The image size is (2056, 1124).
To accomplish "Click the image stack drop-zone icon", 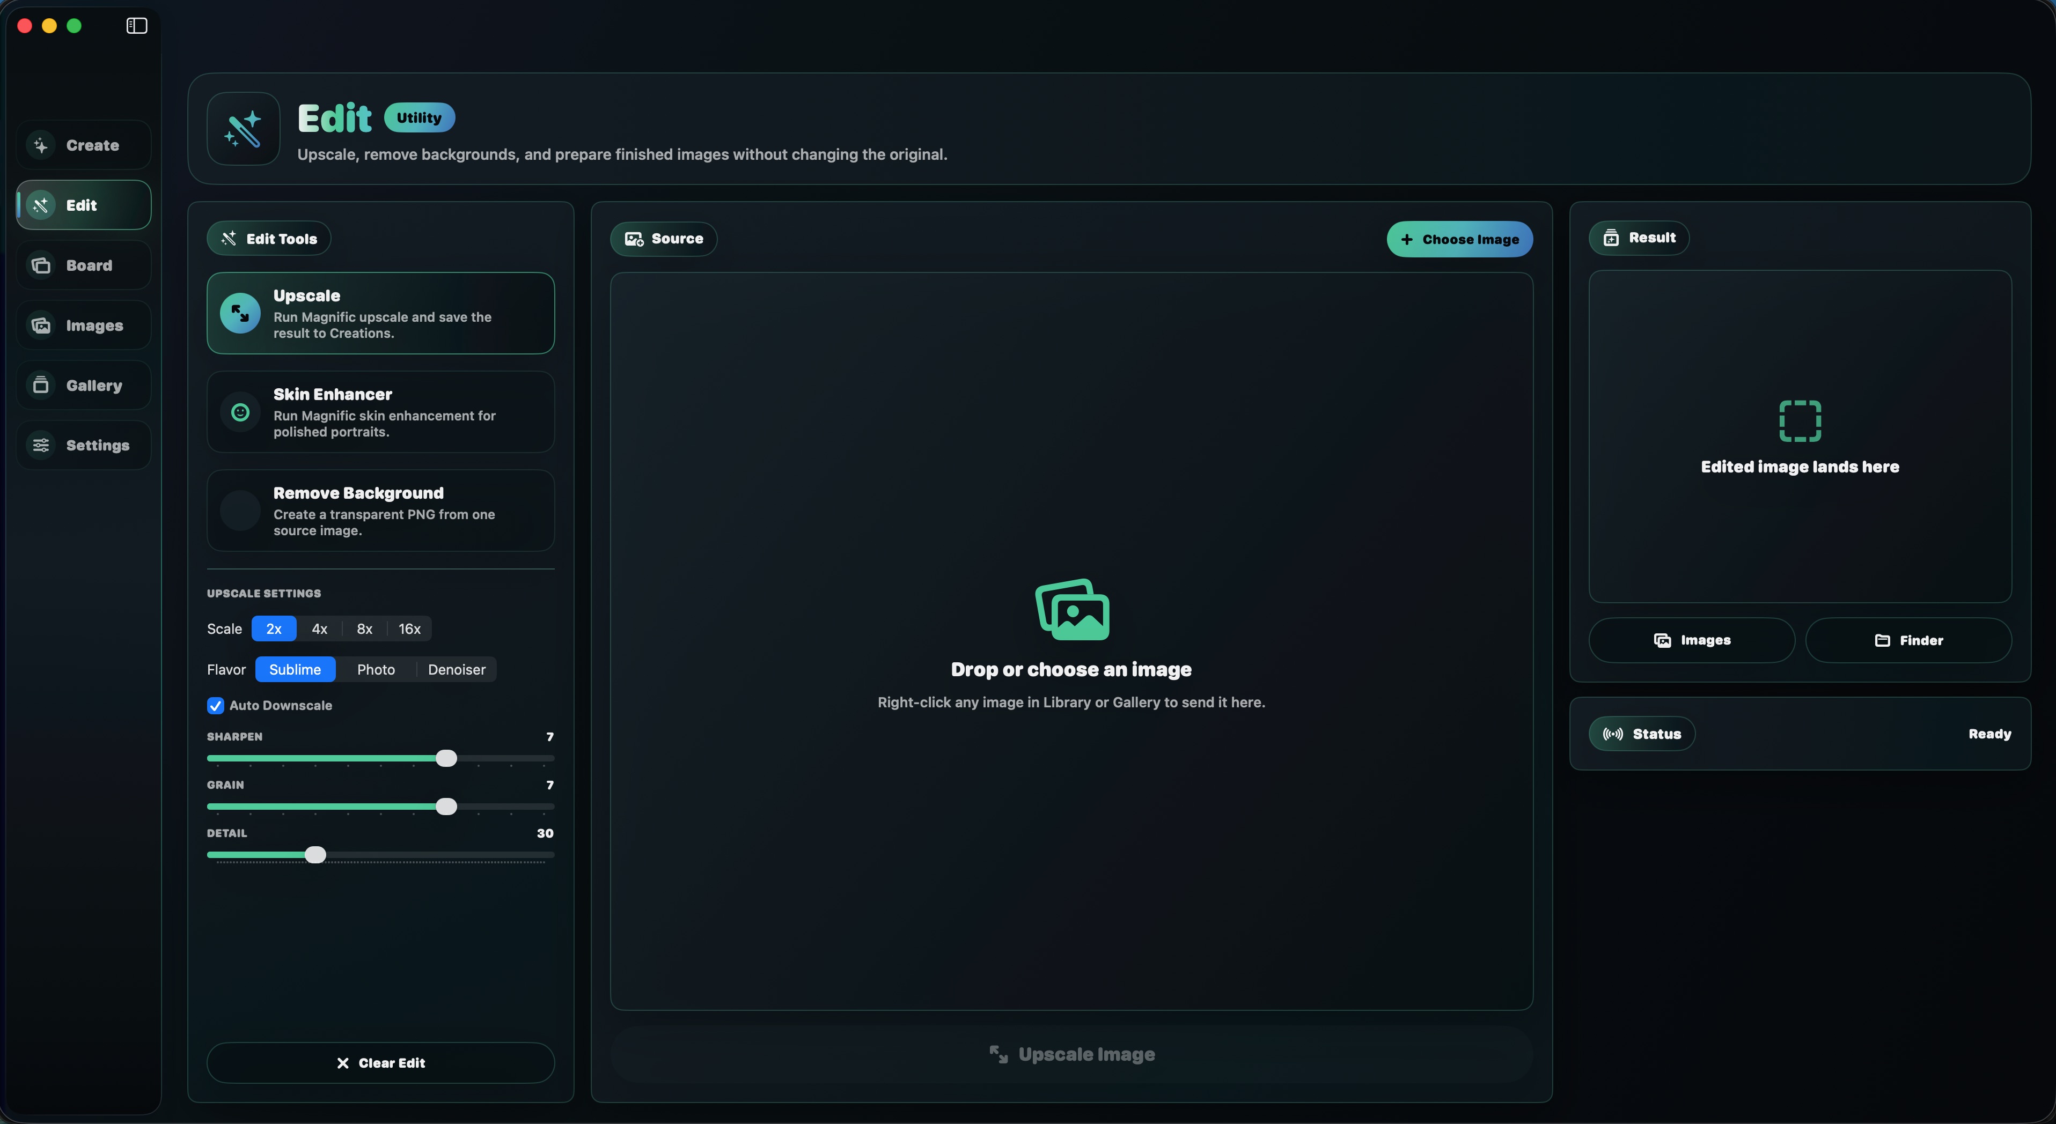I will 1072,610.
